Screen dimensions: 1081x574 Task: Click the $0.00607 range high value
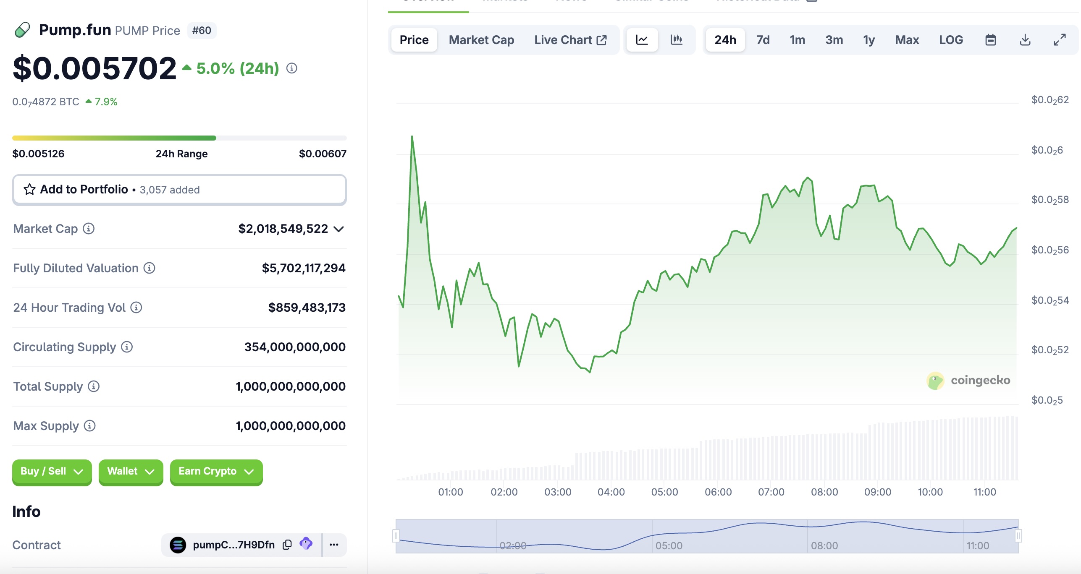coord(323,154)
